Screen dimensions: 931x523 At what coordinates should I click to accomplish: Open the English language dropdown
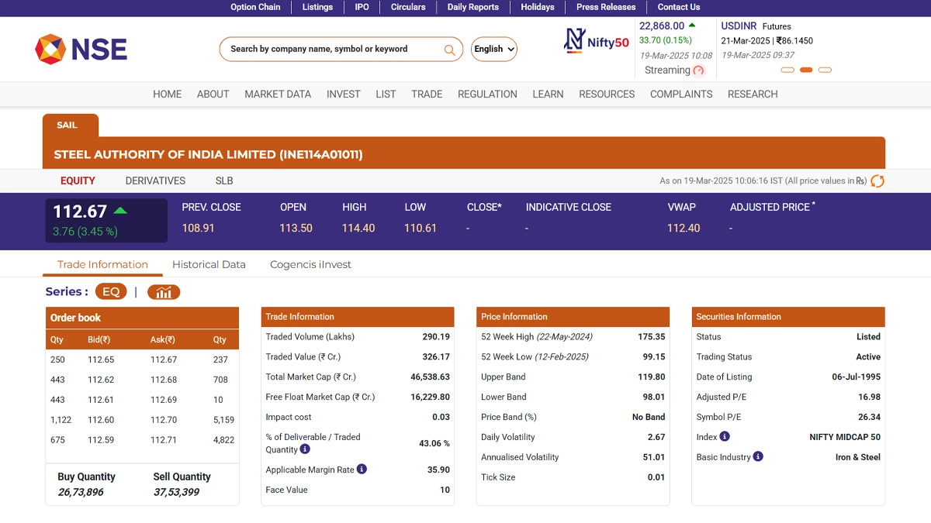[494, 50]
